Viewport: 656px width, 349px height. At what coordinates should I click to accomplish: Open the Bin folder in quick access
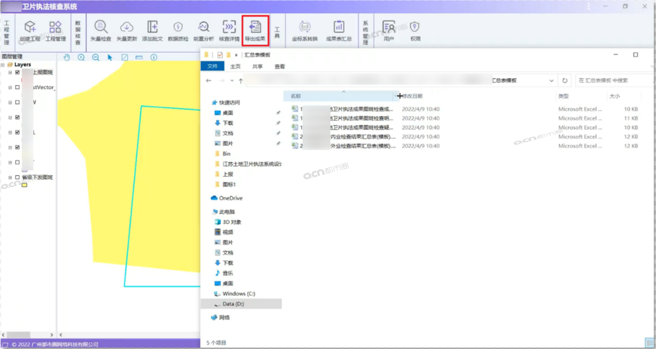[x=223, y=154]
